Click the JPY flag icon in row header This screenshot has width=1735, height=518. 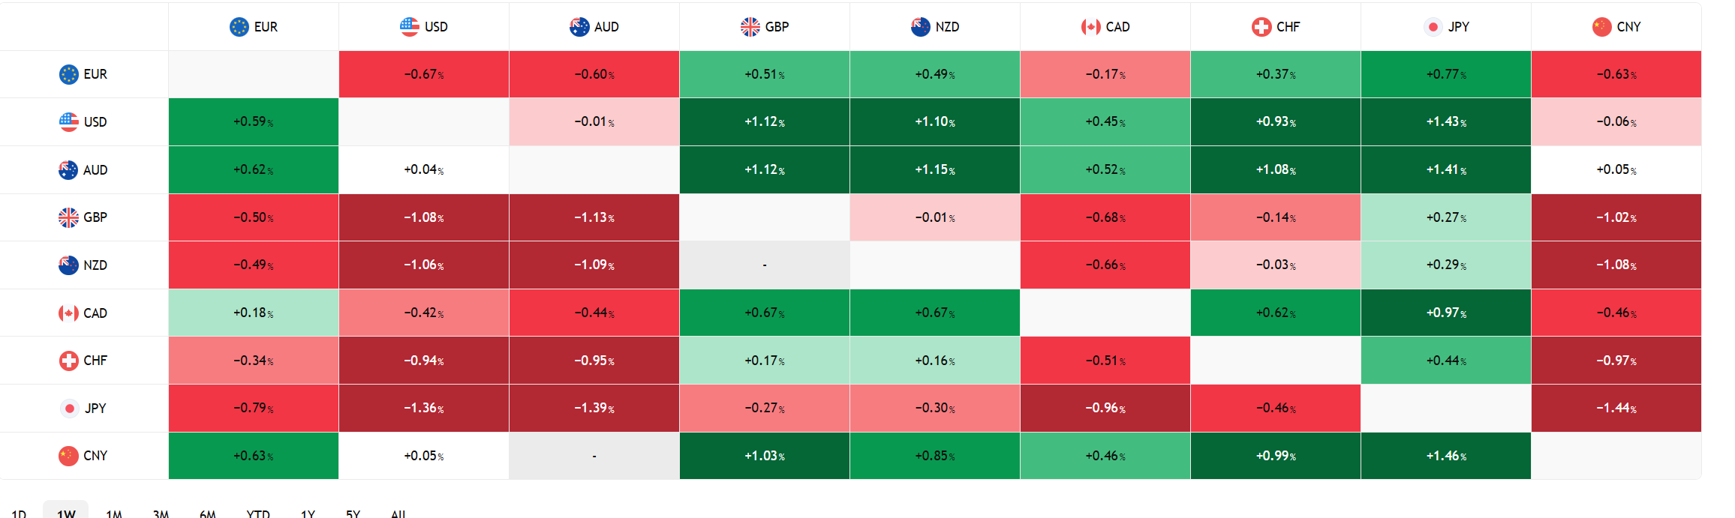(69, 409)
